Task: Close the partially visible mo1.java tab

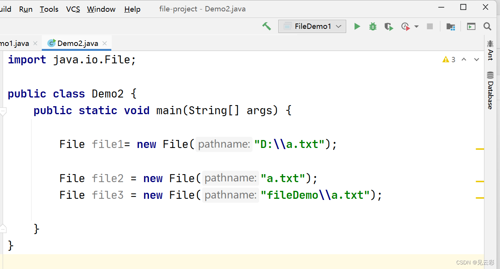Action: click(x=35, y=43)
